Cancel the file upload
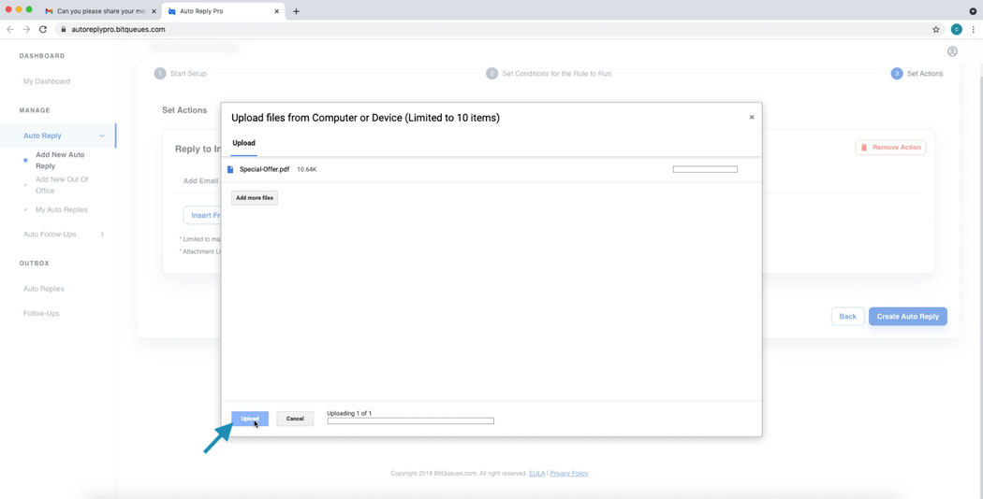This screenshot has height=499, width=983. (x=295, y=419)
